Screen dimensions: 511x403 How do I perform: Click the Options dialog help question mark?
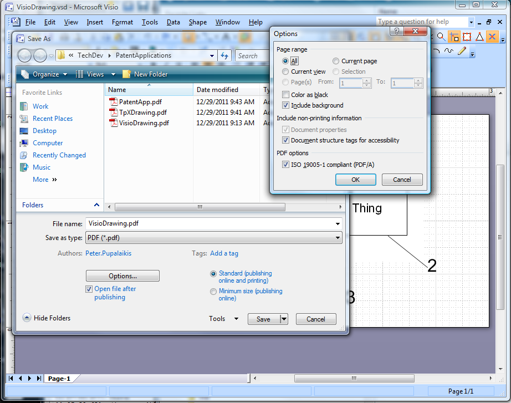(x=397, y=32)
